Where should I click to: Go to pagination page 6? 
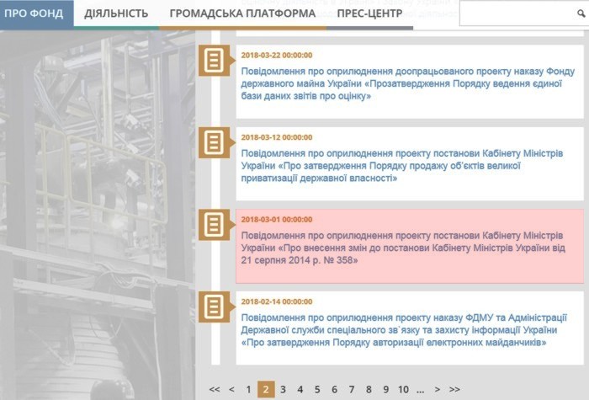point(334,389)
